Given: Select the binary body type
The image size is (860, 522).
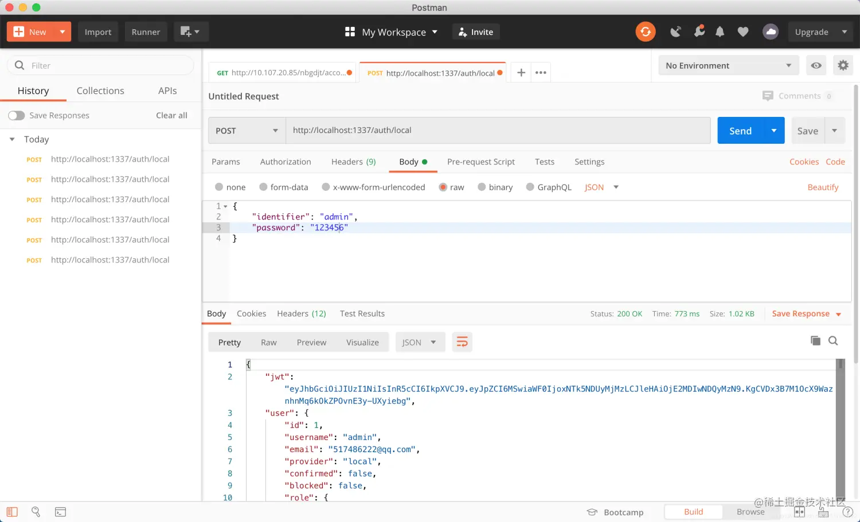Looking at the screenshot, I should click(x=482, y=187).
